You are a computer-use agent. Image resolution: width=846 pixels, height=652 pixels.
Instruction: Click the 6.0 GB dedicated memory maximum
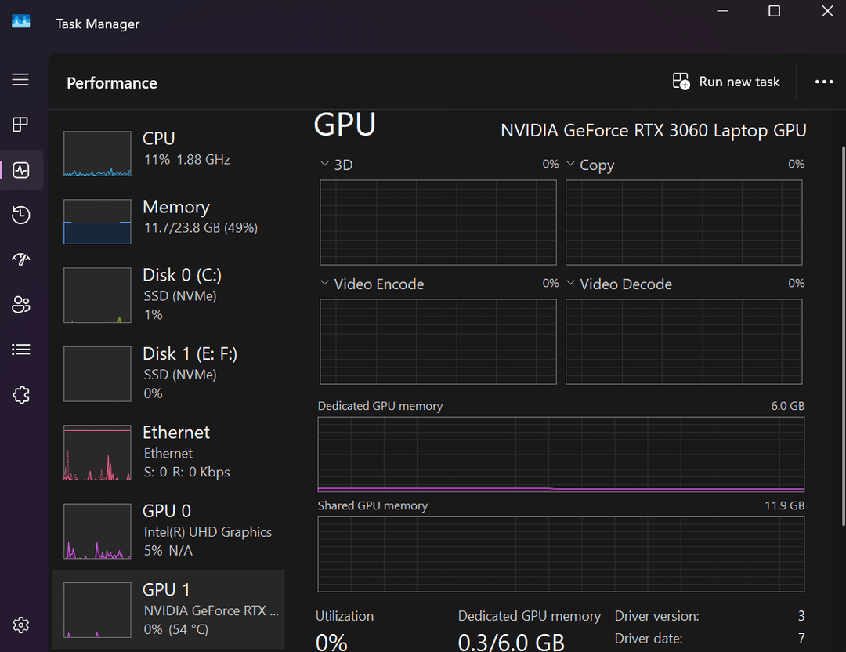coord(787,406)
